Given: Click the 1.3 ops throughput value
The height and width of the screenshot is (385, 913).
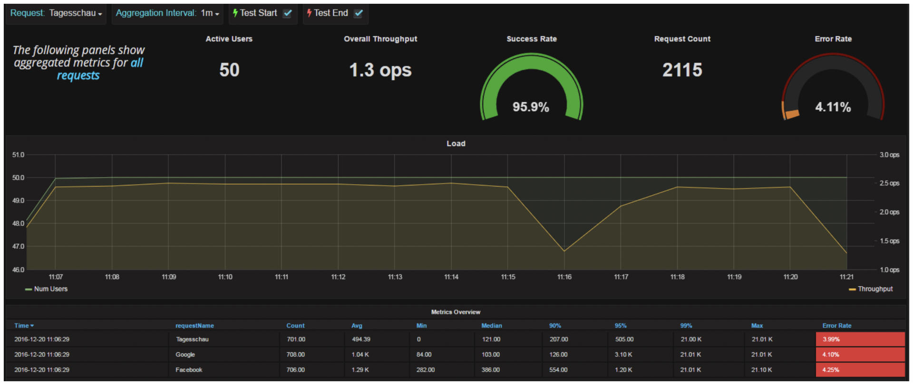Looking at the screenshot, I should coord(380,70).
